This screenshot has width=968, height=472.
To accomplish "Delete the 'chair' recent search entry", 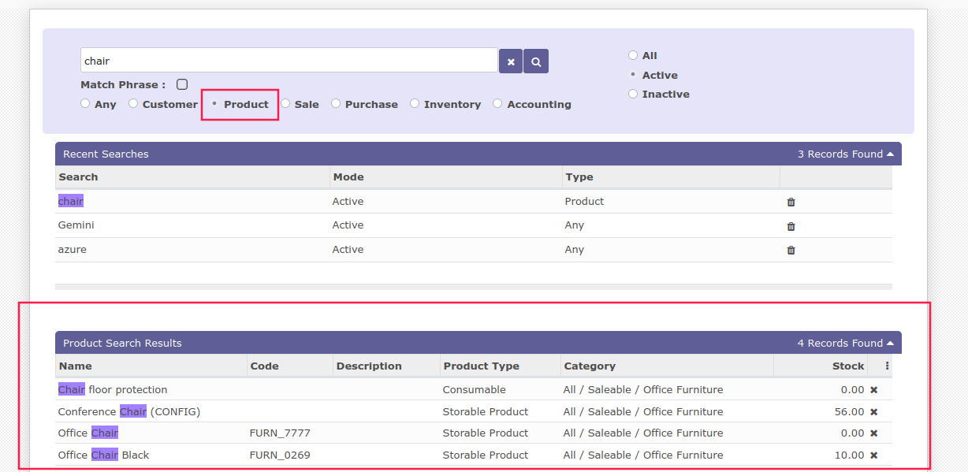I will click(791, 202).
